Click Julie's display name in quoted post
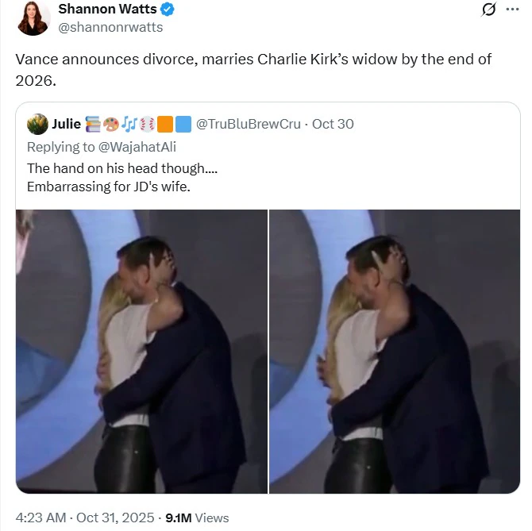 click(x=66, y=125)
